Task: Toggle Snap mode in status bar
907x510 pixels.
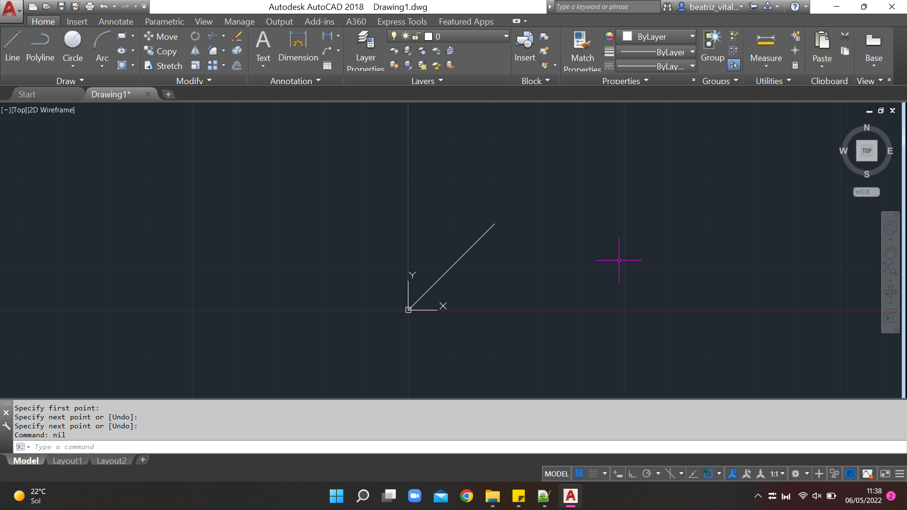Action: point(593,474)
